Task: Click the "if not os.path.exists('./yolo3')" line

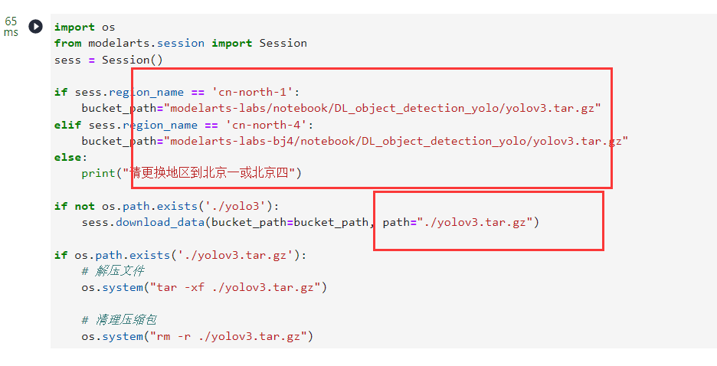Action: pyautogui.click(x=167, y=206)
